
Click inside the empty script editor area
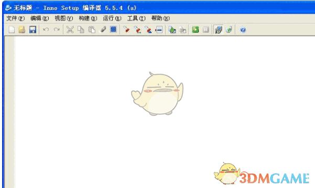(165, 112)
